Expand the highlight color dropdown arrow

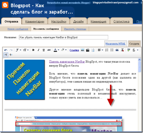coord(66,50)
